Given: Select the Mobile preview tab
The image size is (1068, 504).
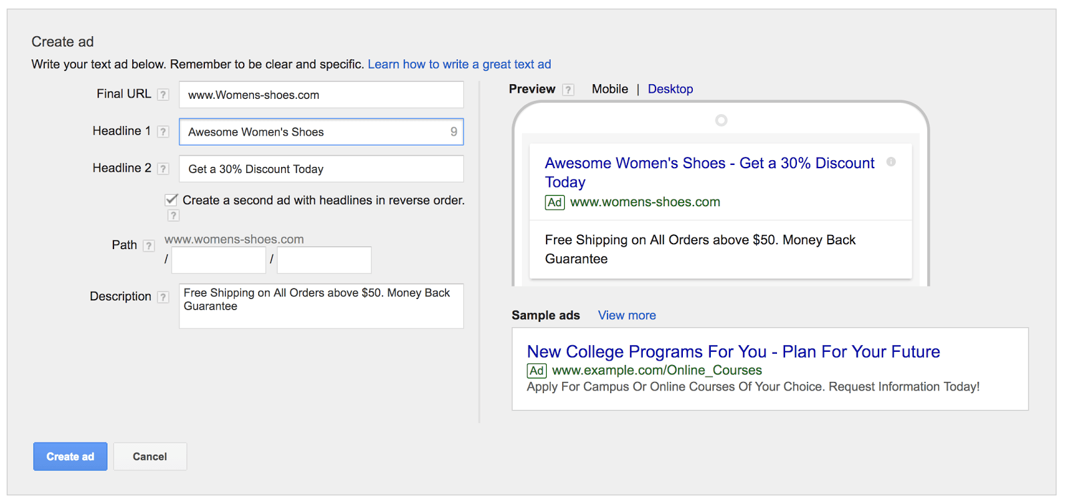Looking at the screenshot, I should click(609, 89).
